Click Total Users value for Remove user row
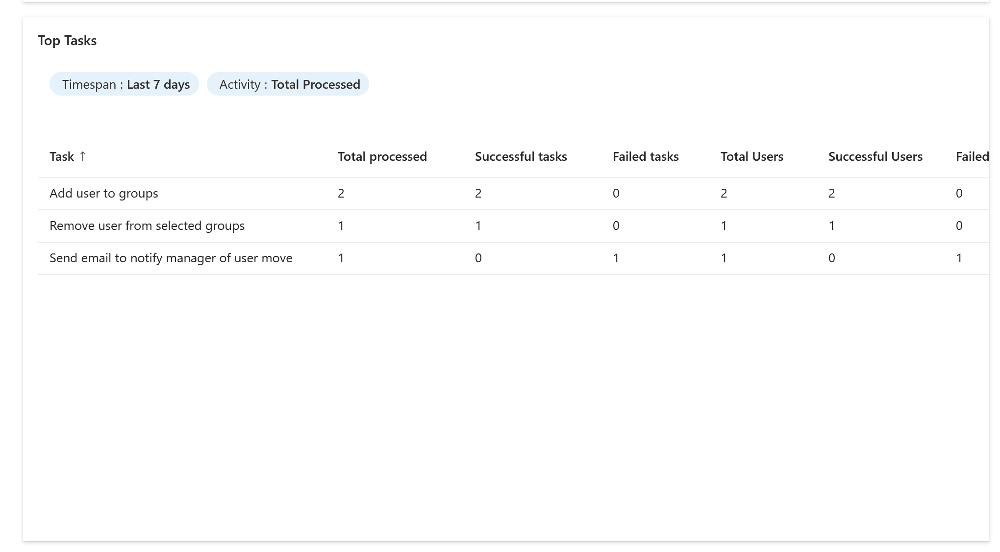Viewport: 1000px width, 552px height. point(724,226)
